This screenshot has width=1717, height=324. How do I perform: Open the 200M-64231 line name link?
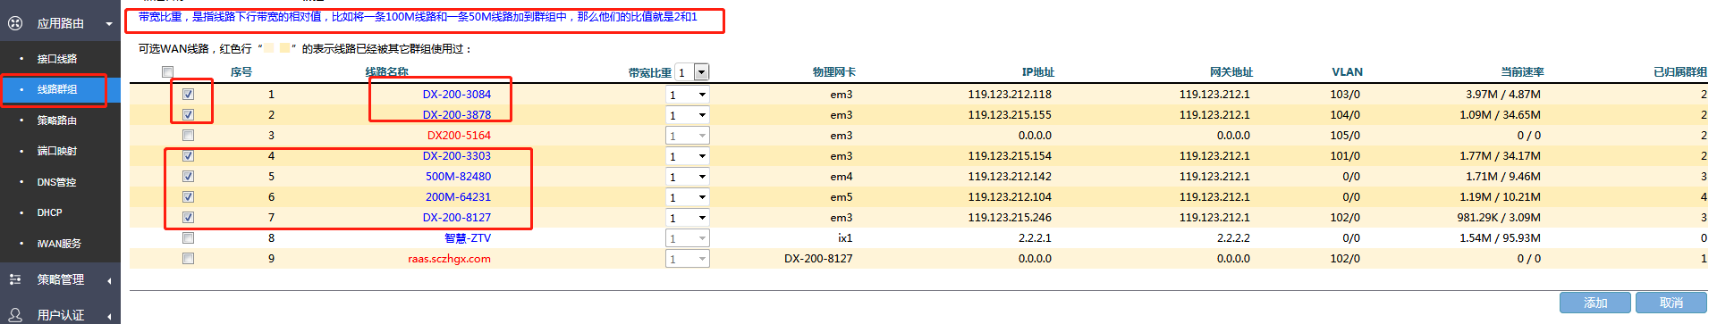[458, 196]
